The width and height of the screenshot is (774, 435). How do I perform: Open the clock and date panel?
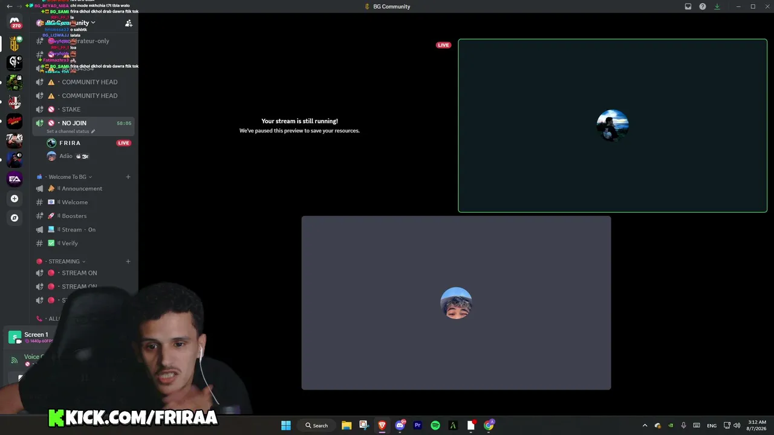click(757, 425)
